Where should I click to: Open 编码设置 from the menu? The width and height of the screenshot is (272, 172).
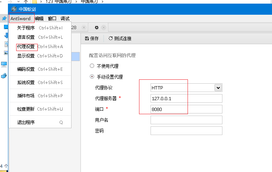point(40,69)
